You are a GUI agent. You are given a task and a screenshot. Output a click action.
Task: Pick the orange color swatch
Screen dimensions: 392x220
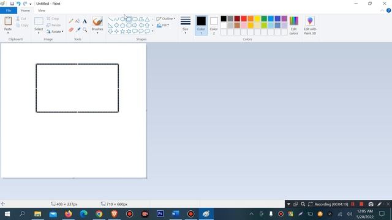pyautogui.click(x=251, y=19)
